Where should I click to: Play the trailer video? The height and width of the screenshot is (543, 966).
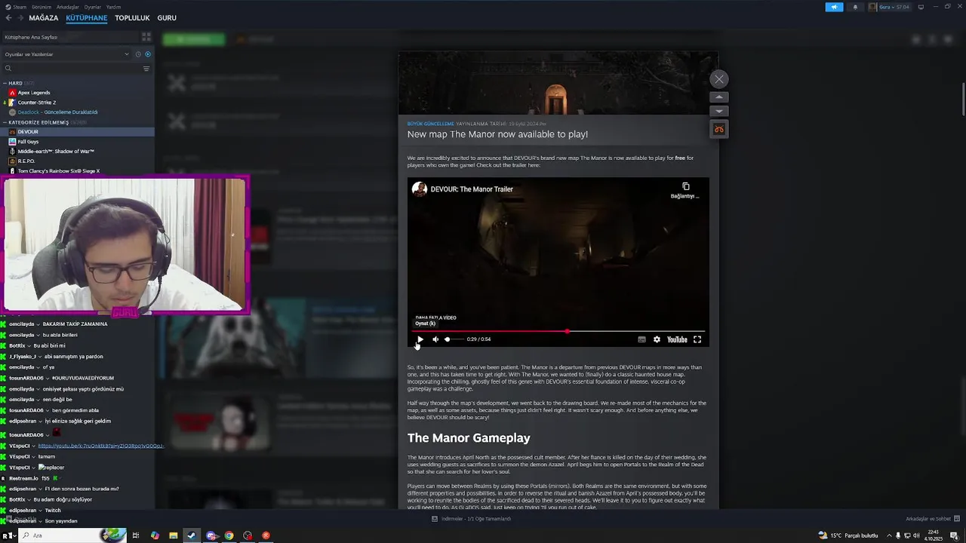point(420,339)
